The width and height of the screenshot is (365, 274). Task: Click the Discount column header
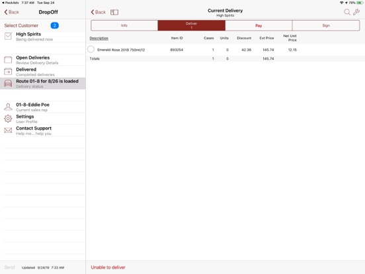pyautogui.click(x=244, y=38)
